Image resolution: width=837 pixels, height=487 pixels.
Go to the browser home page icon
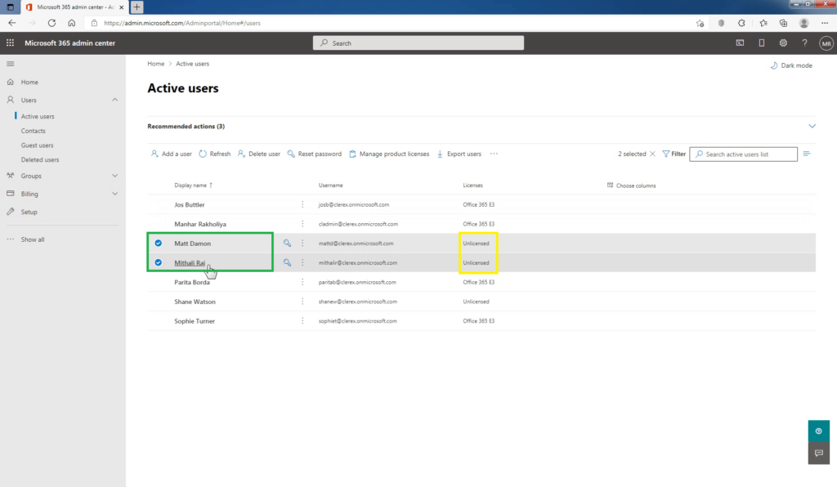[72, 23]
